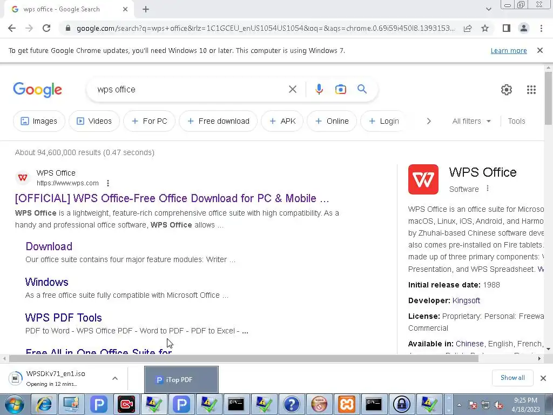Show hidden system tray icons
553x415 pixels.
pyautogui.click(x=459, y=405)
